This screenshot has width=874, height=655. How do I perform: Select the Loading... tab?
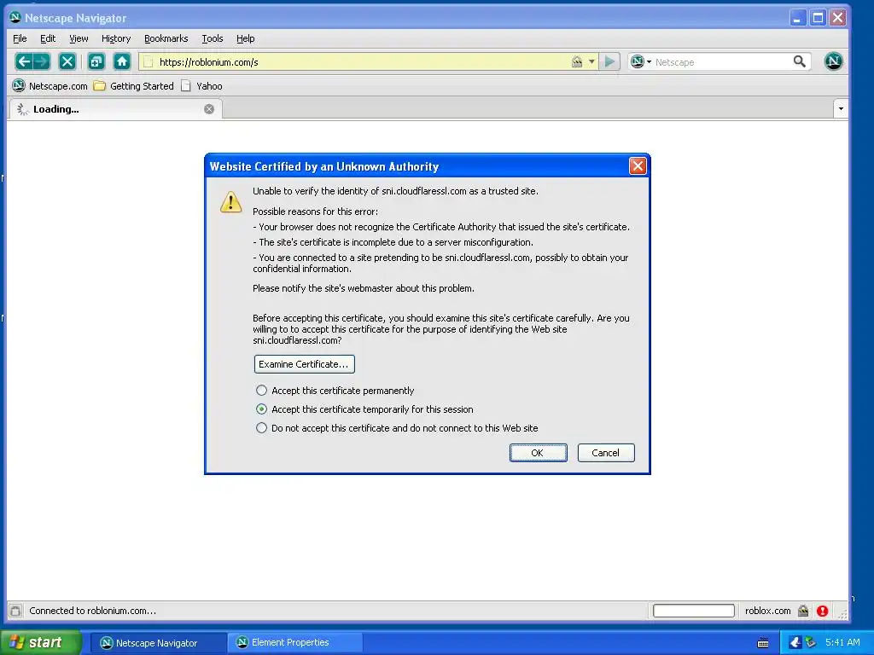pyautogui.click(x=115, y=109)
